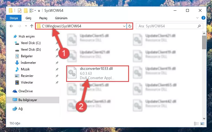Open the Dosya file menu tab

tap(14, 18)
